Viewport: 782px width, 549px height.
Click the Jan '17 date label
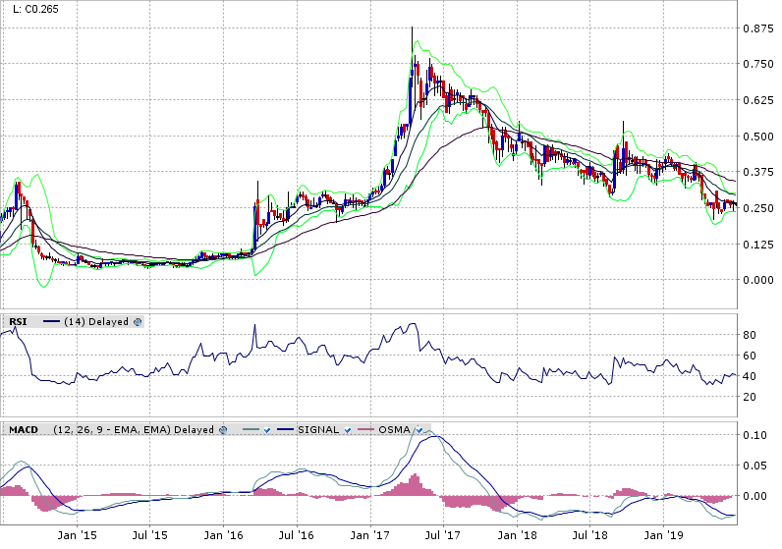(x=370, y=535)
